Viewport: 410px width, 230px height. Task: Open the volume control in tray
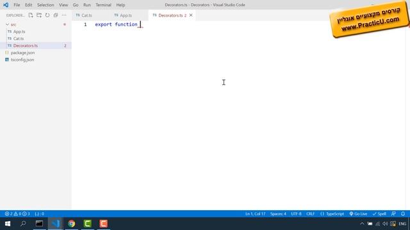(385, 224)
